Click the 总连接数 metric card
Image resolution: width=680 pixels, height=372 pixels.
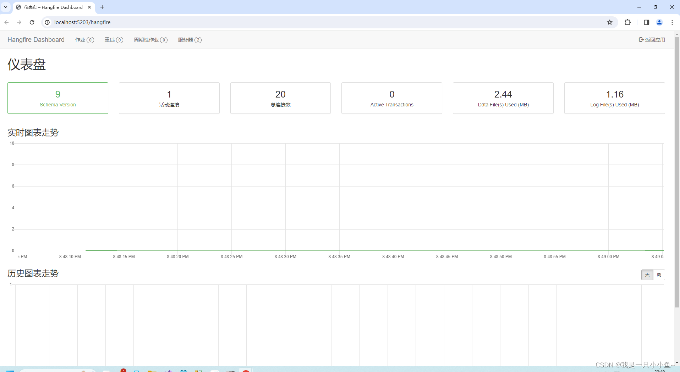280,98
